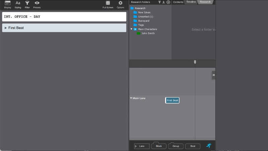Collapse the Main Characters tree node
The height and width of the screenshot is (151, 268).
[131, 29]
